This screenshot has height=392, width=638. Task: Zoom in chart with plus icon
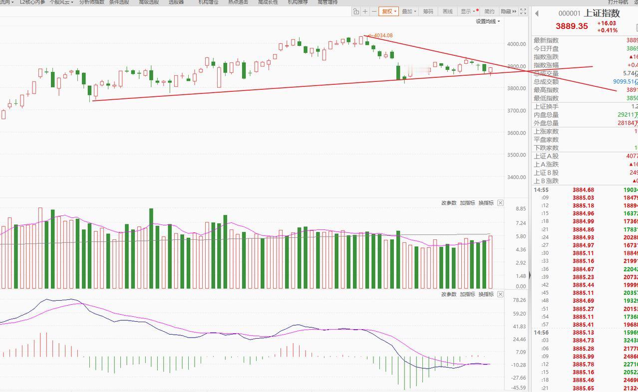click(365, 11)
